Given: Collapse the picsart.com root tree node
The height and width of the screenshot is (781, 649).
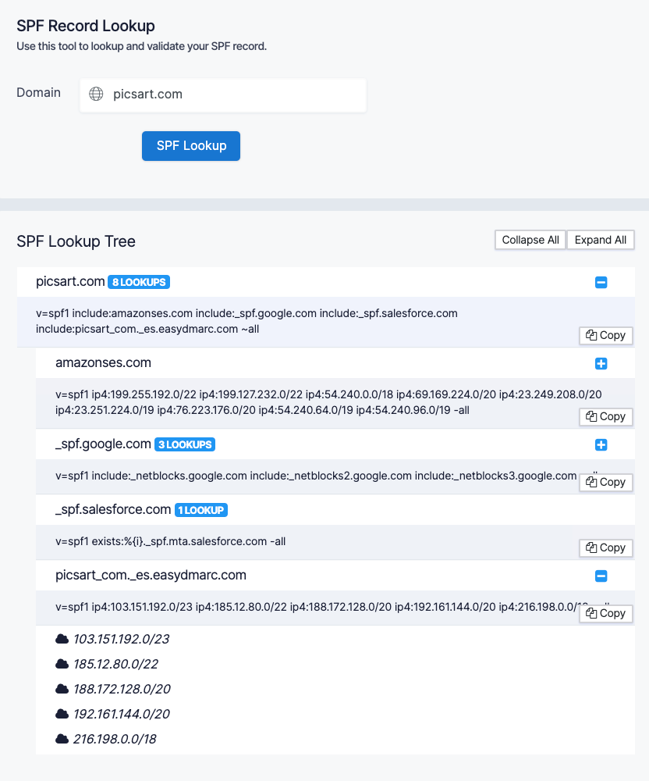Looking at the screenshot, I should point(601,283).
